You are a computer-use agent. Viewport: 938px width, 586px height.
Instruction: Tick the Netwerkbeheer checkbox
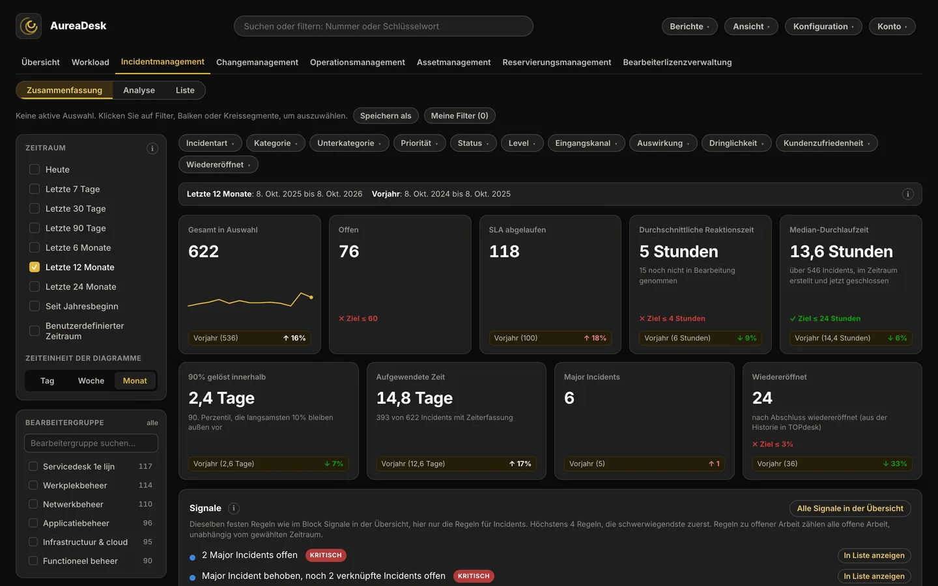pos(33,504)
